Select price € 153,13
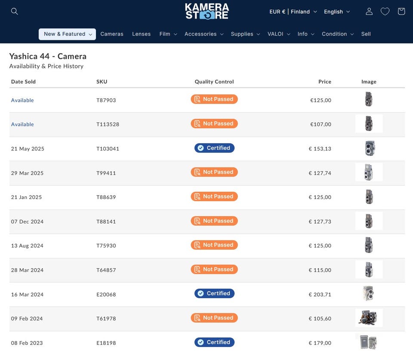This screenshot has width=413, height=355. click(x=320, y=149)
